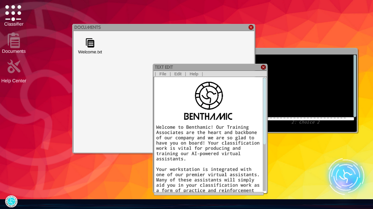This screenshot has height=209, width=373.
Task: Click the black terminal window scrollbar
Action: [x=355, y=86]
